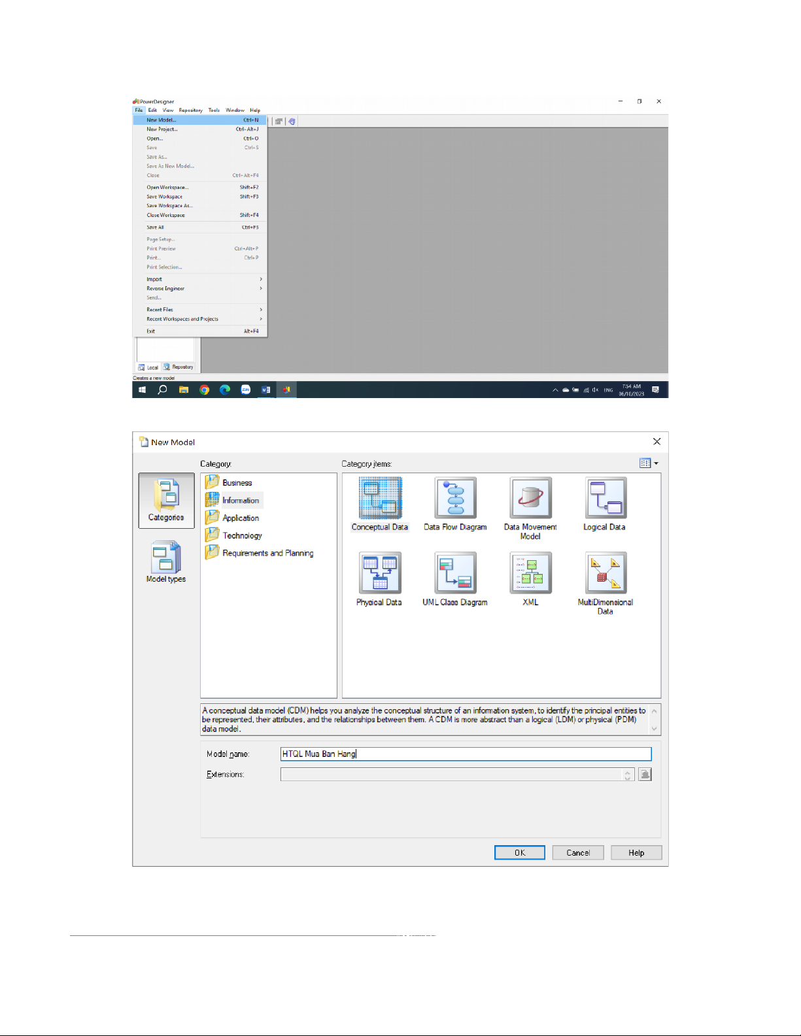
Task: Pick the Data Movement Model icon
Action: (530, 498)
